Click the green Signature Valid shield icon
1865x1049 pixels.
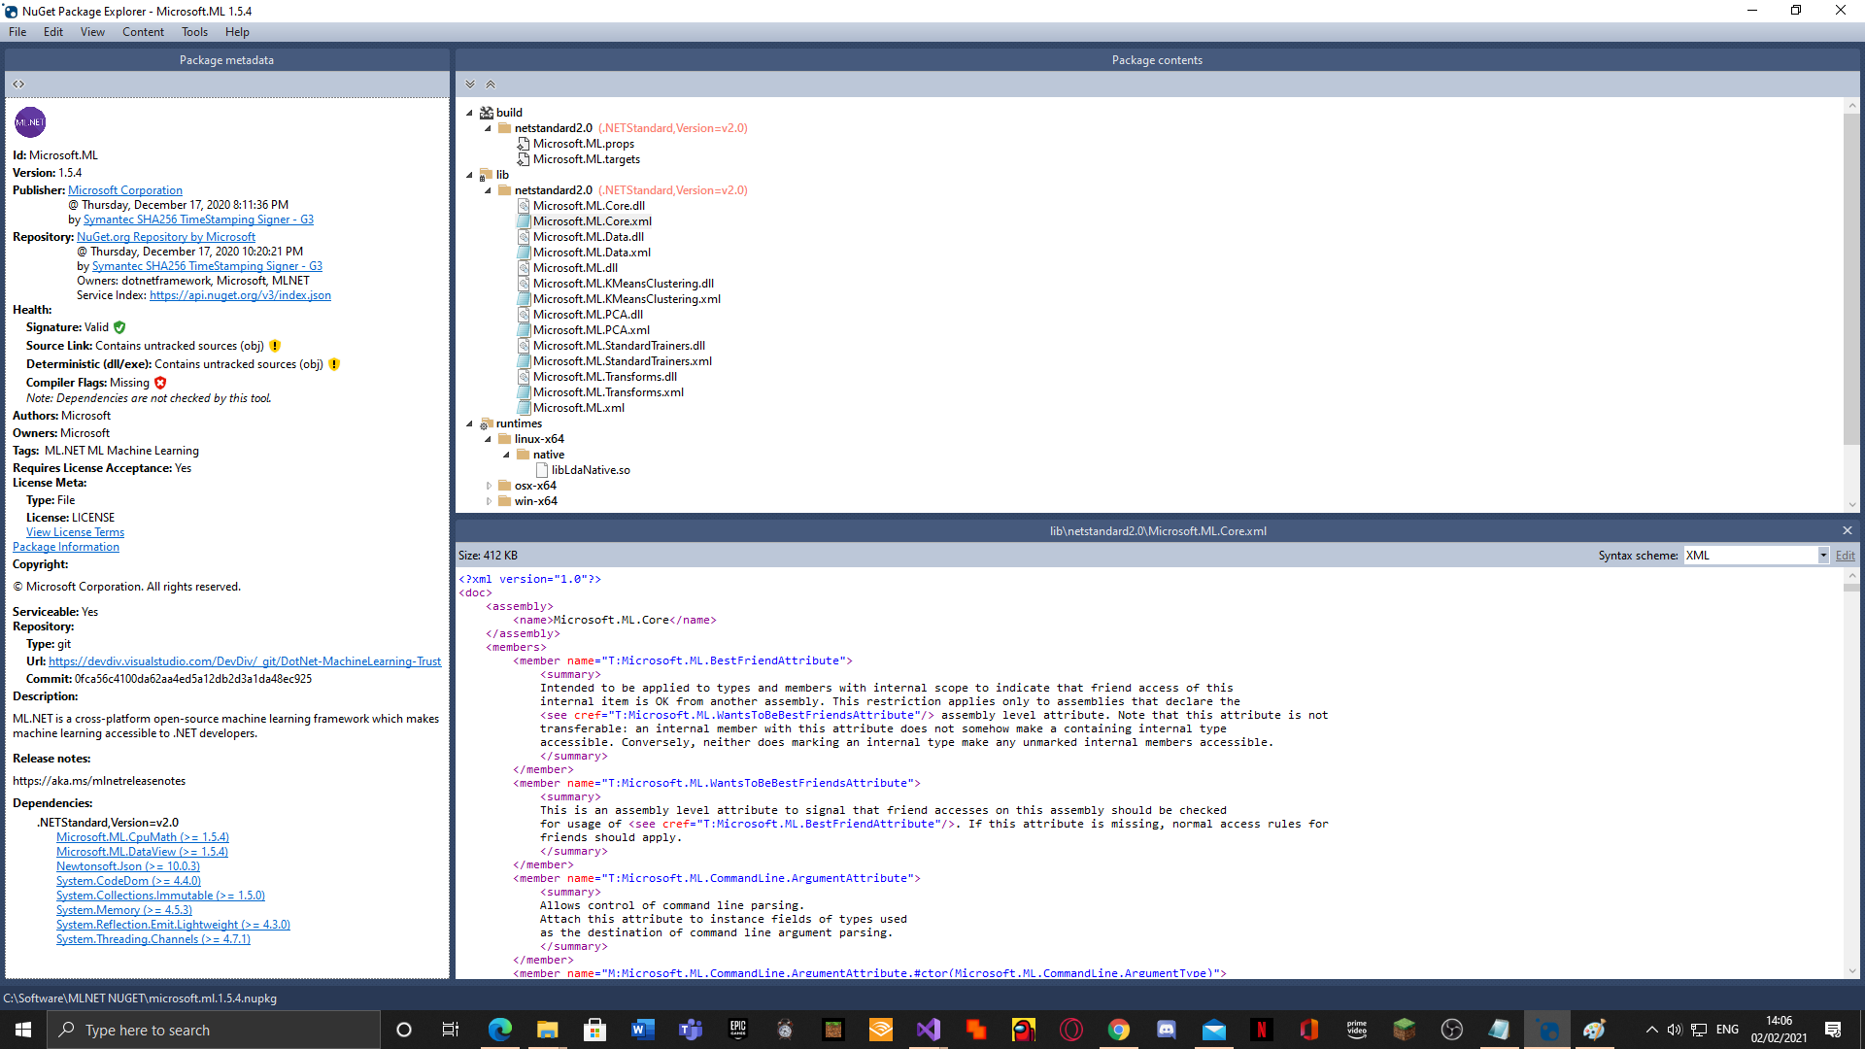tap(119, 327)
